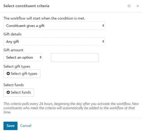The image size is (142, 133).
Task: Click the arrows on the Any gift dropdown
Action: pos(103,41)
